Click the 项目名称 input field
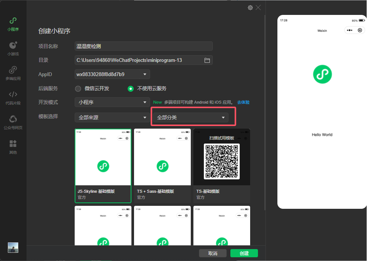The width and height of the screenshot is (367, 261). [x=144, y=46]
